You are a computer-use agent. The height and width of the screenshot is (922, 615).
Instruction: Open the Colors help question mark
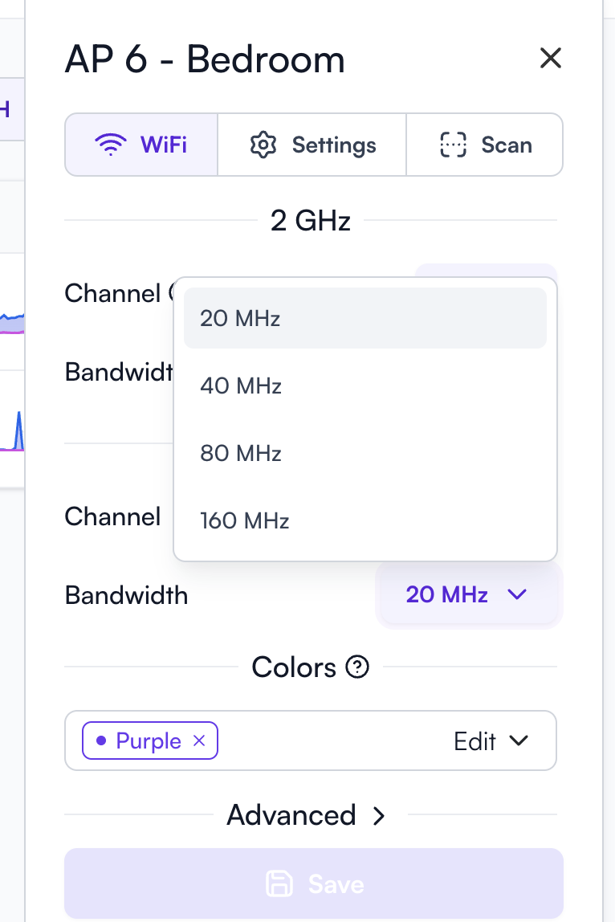[357, 667]
